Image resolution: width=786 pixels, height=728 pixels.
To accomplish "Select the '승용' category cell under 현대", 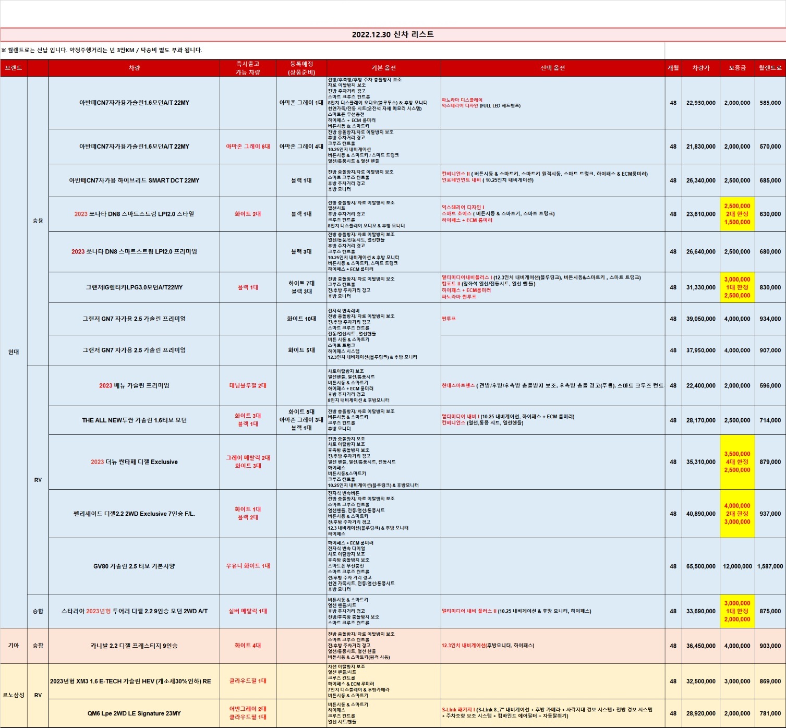I will click(38, 221).
